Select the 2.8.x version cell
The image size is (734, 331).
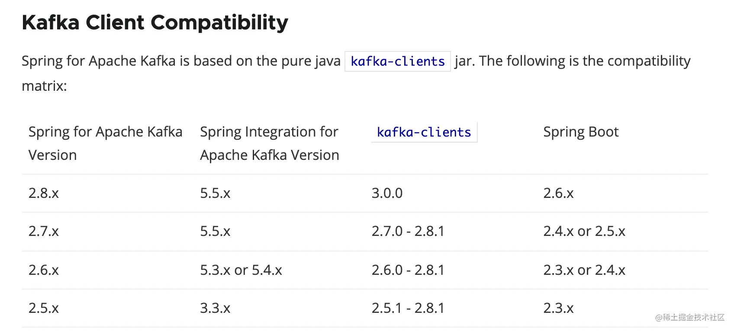tap(44, 193)
